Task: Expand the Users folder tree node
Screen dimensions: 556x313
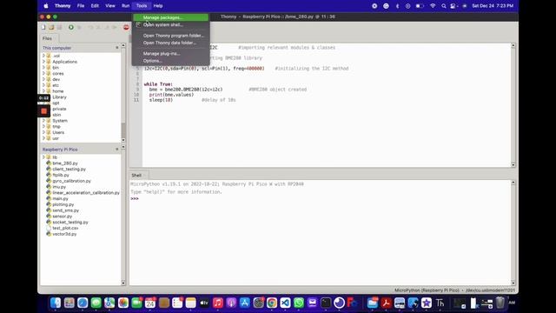Action: point(43,132)
